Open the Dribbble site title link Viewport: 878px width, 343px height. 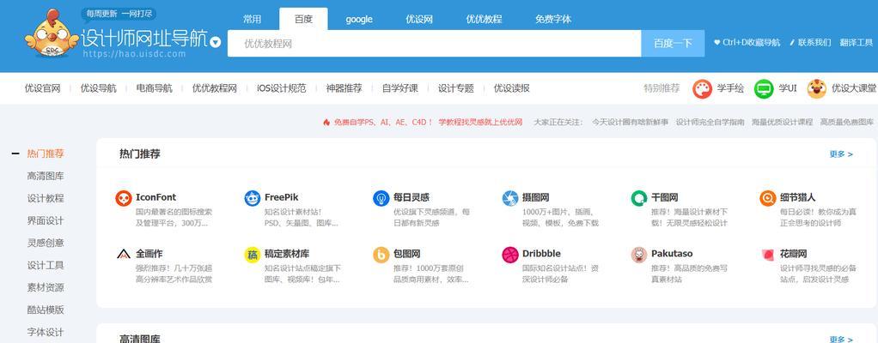point(541,254)
